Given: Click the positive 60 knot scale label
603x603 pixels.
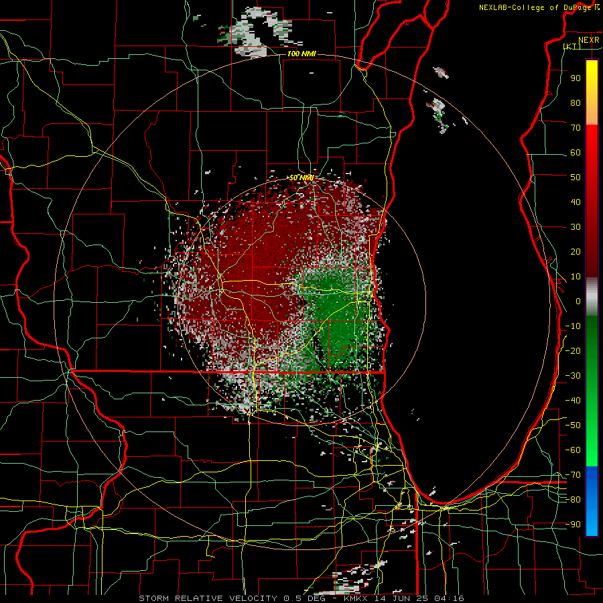Looking at the screenshot, I should click(576, 152).
